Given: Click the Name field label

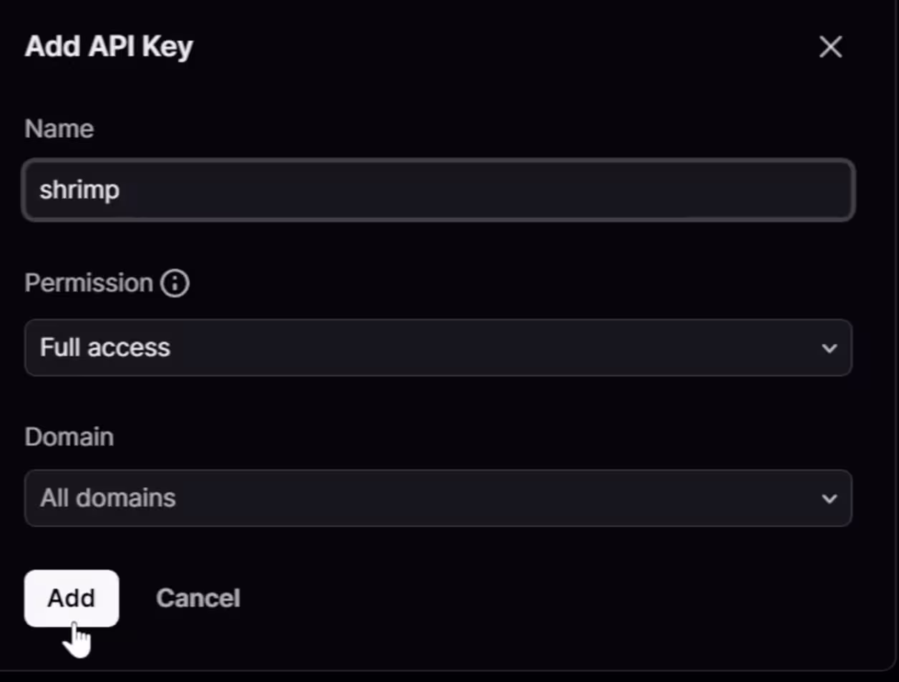Looking at the screenshot, I should [59, 129].
